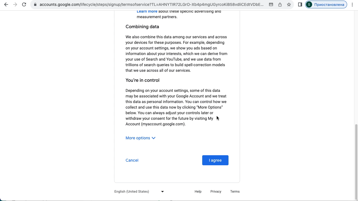The height and width of the screenshot is (201, 358).
Task: Share this page using the share icon
Action: [x=280, y=4]
